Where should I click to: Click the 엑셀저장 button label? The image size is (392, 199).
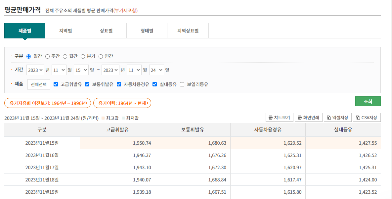340,118
